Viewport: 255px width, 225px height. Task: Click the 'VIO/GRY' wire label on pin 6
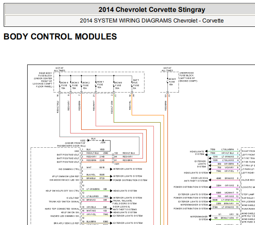click(x=229, y=168)
